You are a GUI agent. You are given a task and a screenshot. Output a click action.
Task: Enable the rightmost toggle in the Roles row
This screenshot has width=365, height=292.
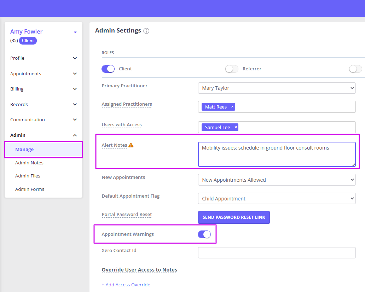tap(355, 69)
